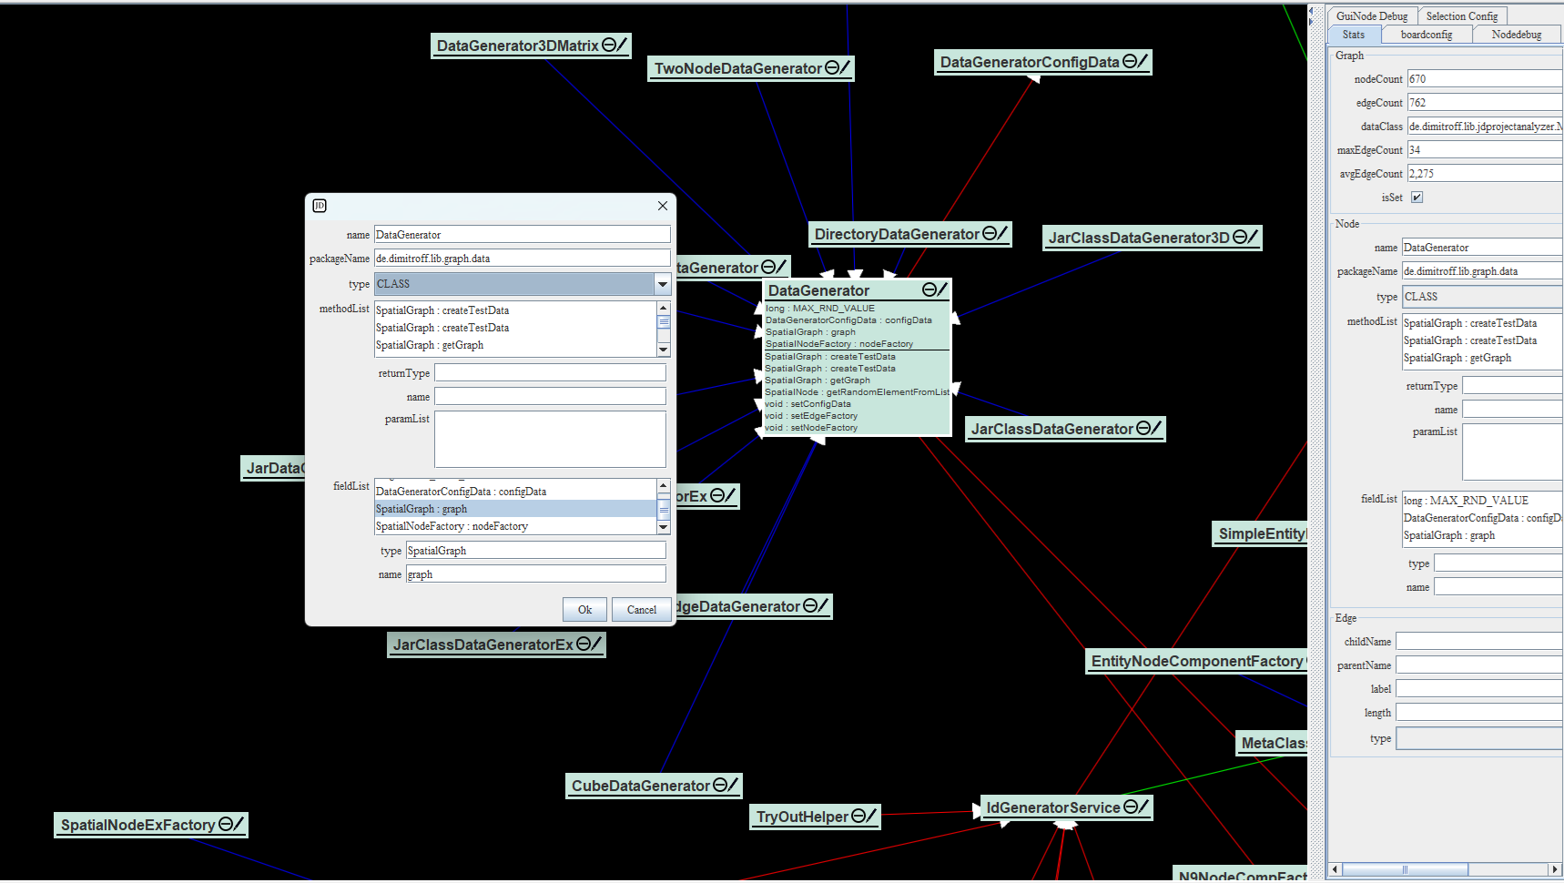
Task: Edit the TryOutHelper node via pencil icon
Action: [x=870, y=816]
